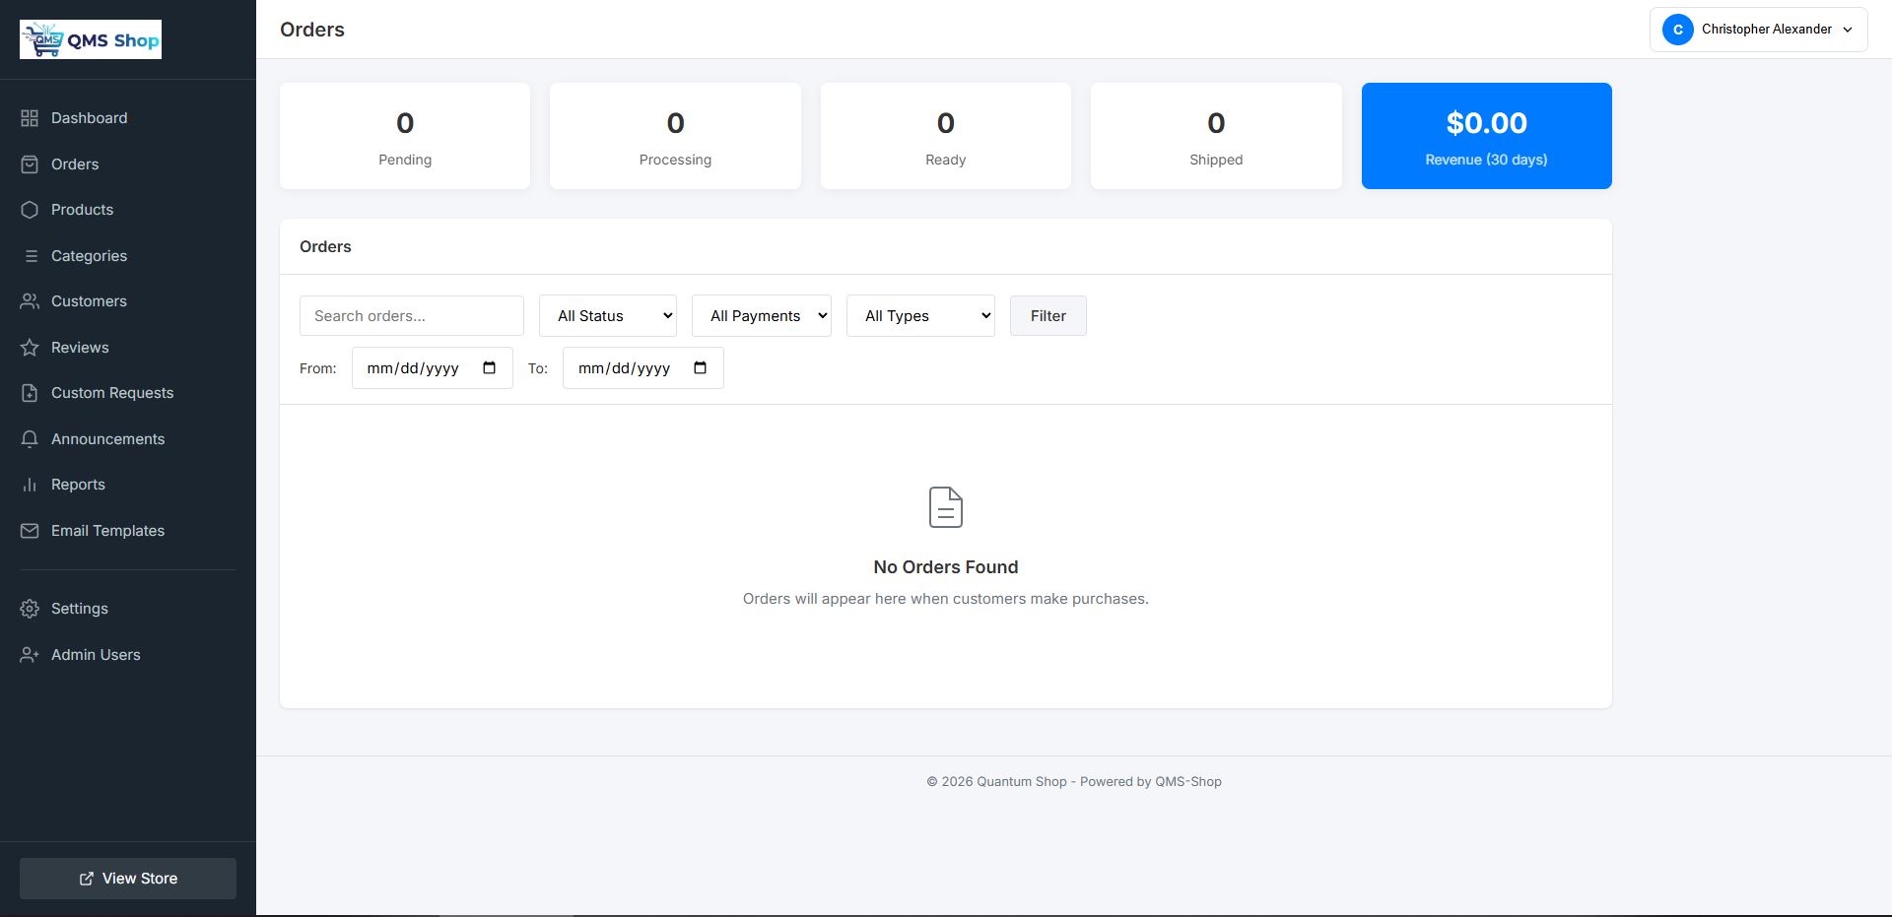Click the Reviews star icon
1892x917 pixels.
pyautogui.click(x=30, y=347)
